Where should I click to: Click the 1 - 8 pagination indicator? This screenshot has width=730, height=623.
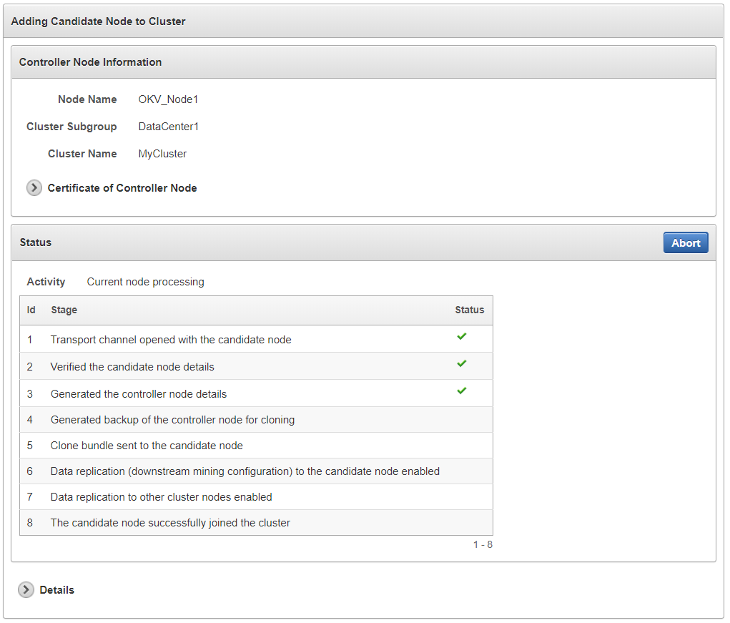pyautogui.click(x=483, y=545)
